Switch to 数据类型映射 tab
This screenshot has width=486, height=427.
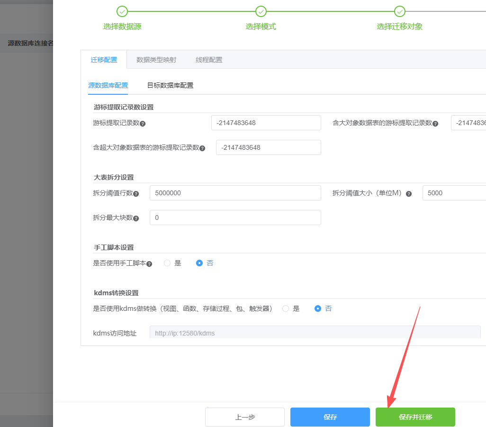pos(156,60)
